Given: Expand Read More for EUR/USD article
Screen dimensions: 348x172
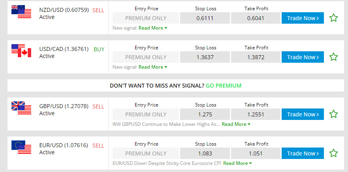Looking at the screenshot, I should tap(237, 163).
